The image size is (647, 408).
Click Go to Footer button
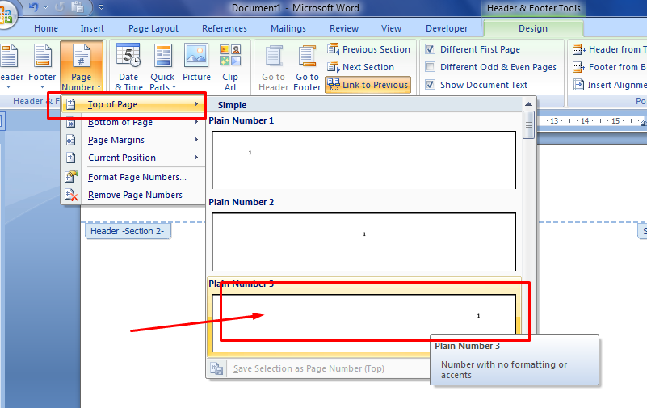(307, 68)
